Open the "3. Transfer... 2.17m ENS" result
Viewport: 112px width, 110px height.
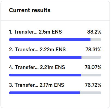click(x=37, y=85)
